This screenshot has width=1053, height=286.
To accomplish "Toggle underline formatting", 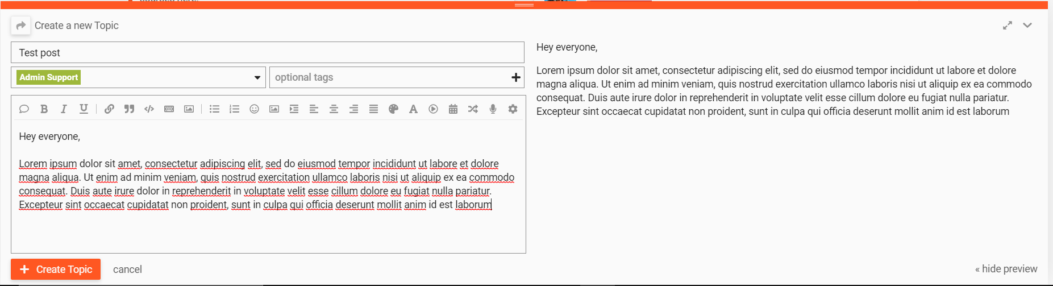I will (x=84, y=109).
